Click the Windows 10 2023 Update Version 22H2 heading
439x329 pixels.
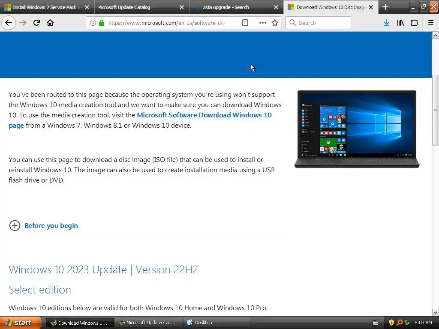click(103, 269)
